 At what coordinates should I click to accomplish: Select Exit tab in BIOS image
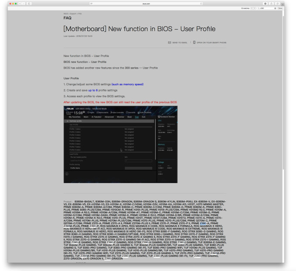point(144,117)
